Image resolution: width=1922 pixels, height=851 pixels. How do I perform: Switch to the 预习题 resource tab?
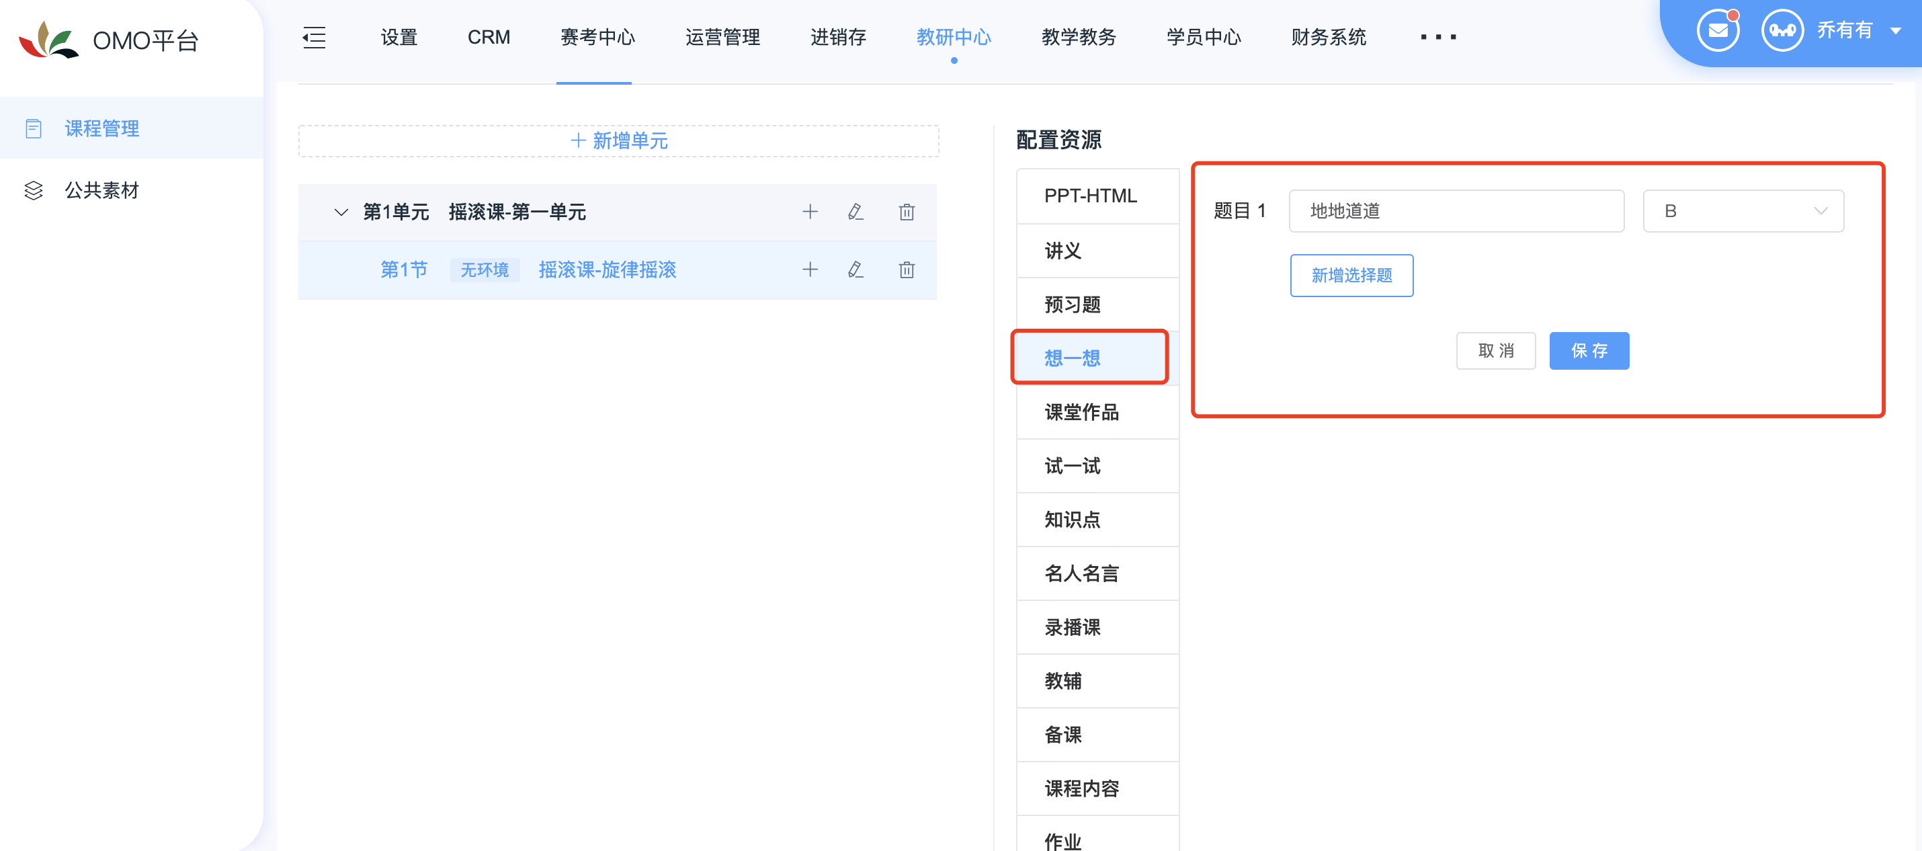click(x=1097, y=305)
